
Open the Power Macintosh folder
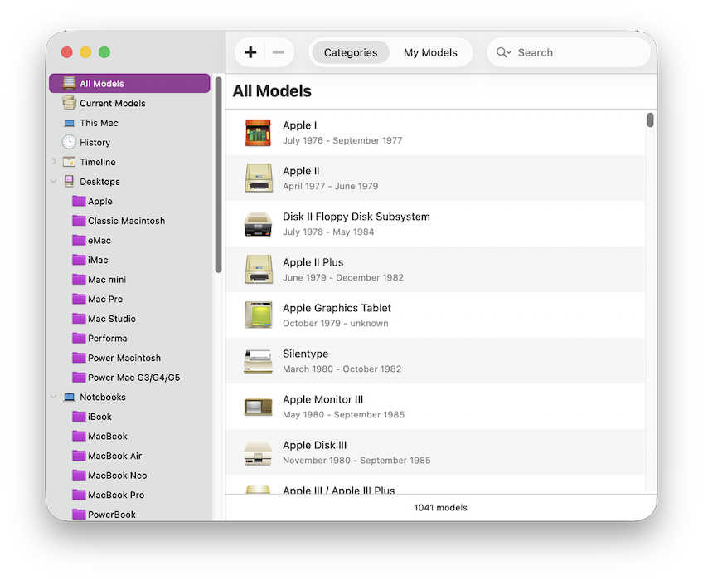point(116,358)
